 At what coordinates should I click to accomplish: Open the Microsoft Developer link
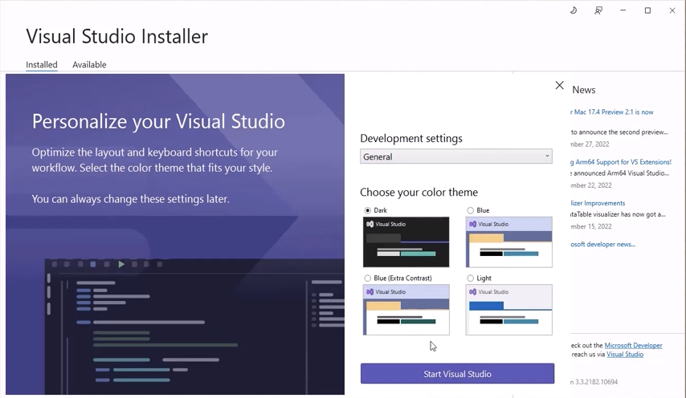pyautogui.click(x=633, y=345)
